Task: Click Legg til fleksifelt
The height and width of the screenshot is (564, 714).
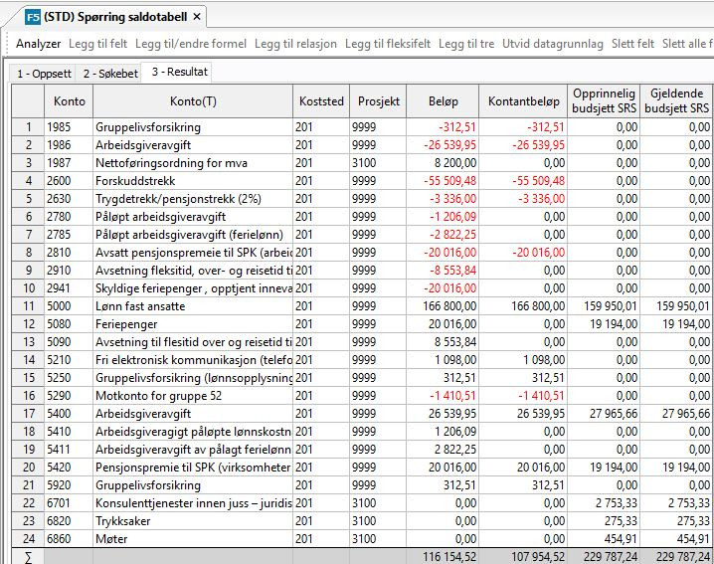Action: pos(388,44)
